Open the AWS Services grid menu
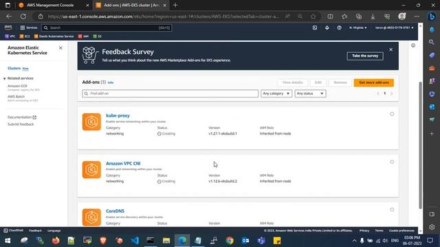 (x=29, y=27)
